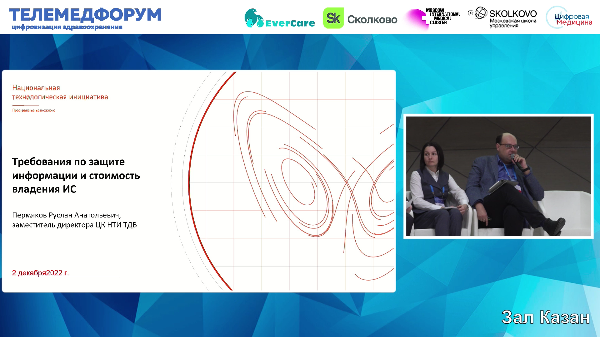
Task: Click the EverCare bird logo
Action: click(x=254, y=18)
